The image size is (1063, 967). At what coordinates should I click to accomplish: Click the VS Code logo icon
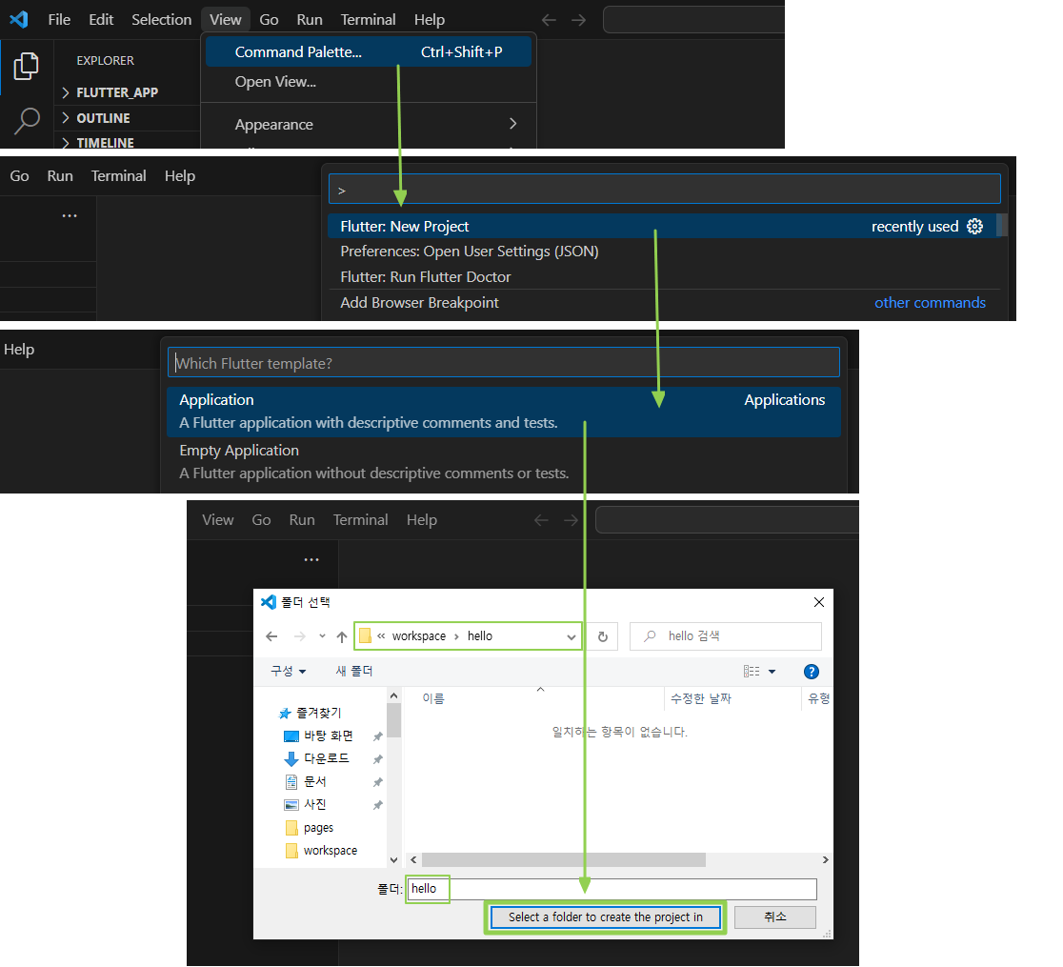19,19
